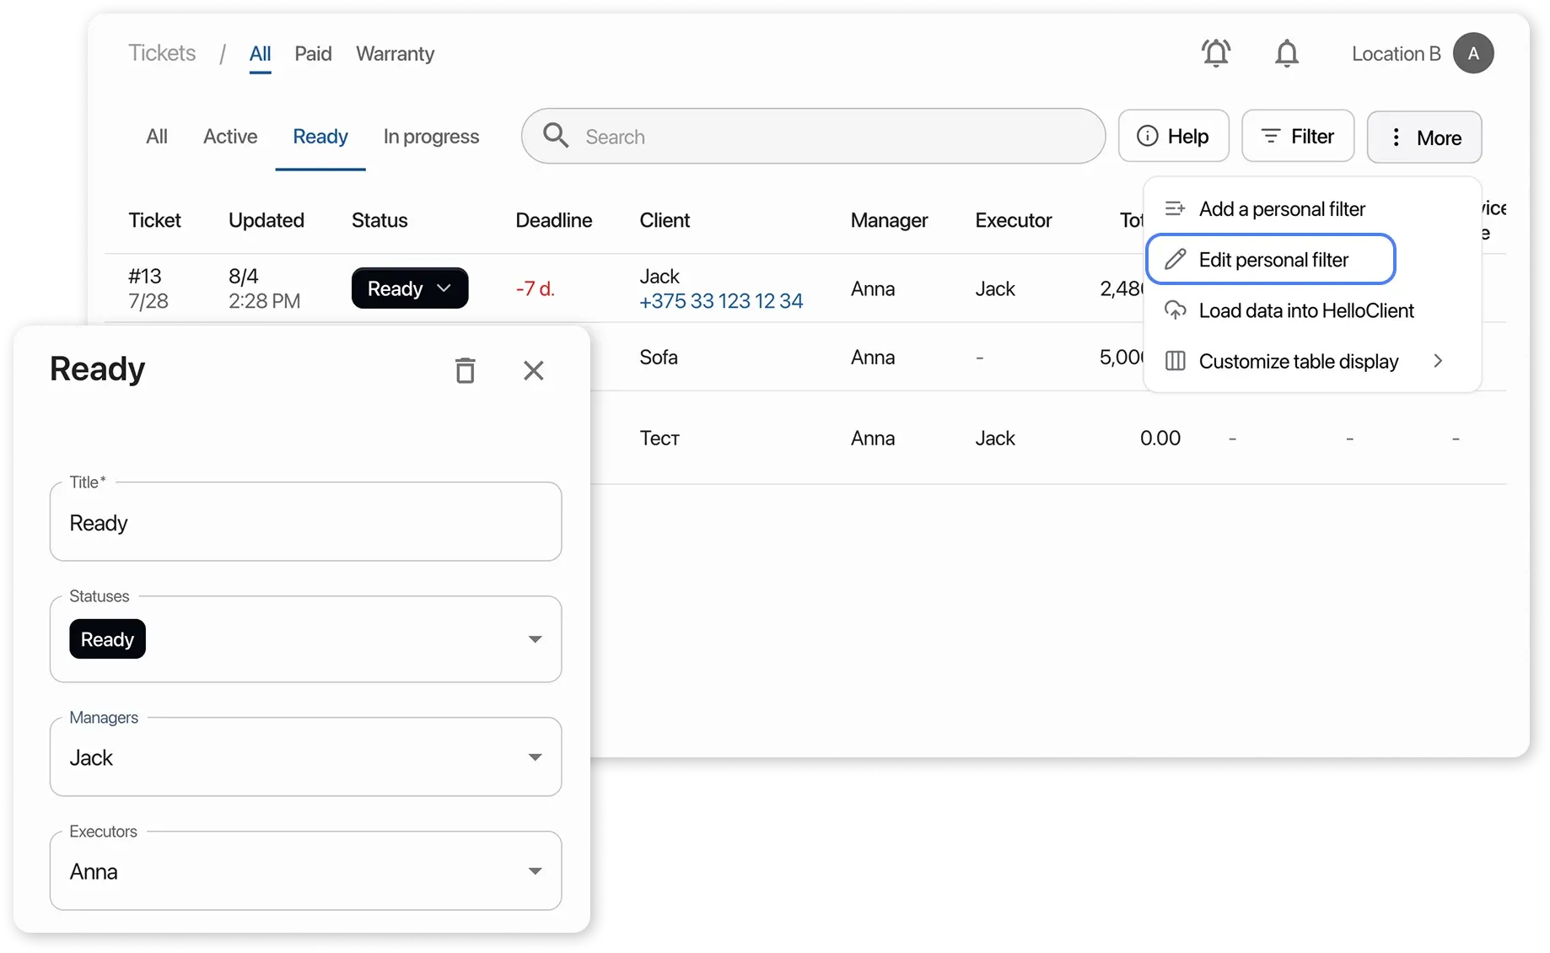Open user avatar A menu
1550x953 pixels.
(1472, 54)
